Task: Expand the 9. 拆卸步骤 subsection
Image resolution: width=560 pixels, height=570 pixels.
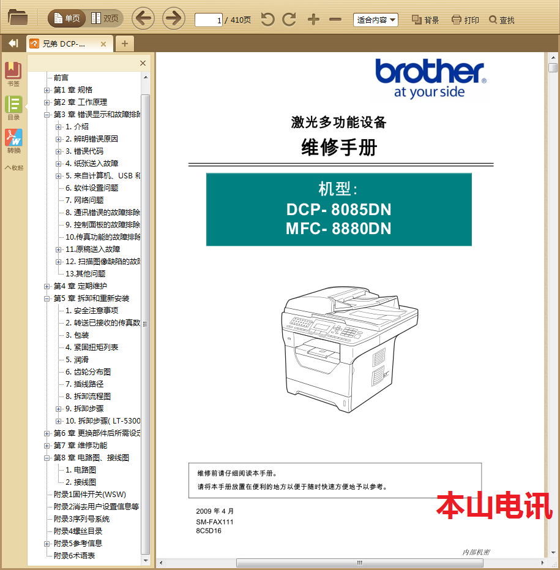Action: click(58, 409)
